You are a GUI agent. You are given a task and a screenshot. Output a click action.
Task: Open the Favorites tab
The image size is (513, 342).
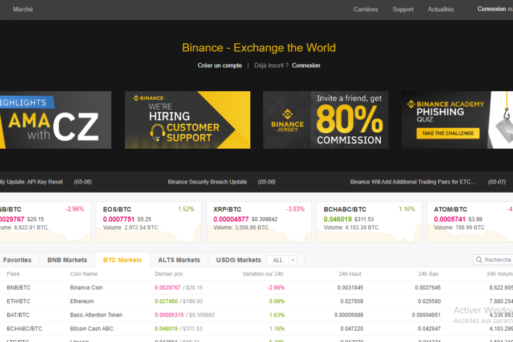(x=17, y=260)
